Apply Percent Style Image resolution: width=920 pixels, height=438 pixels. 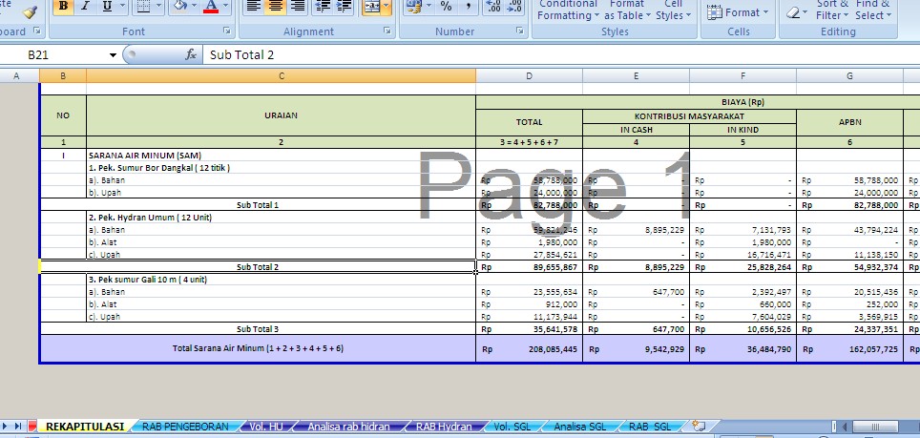pyautogui.click(x=447, y=7)
